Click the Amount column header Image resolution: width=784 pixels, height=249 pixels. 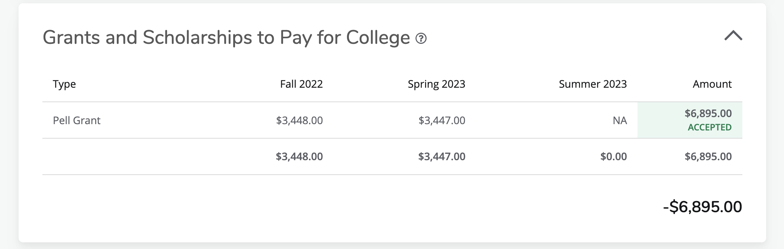712,84
